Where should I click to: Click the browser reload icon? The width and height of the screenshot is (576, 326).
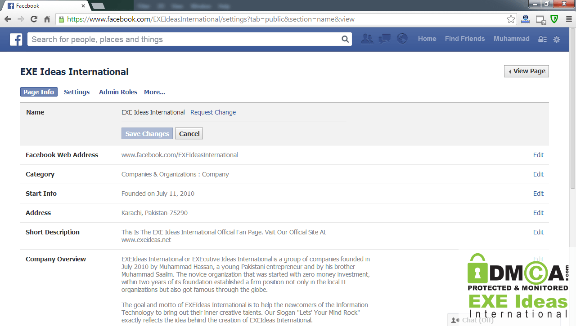(x=34, y=19)
